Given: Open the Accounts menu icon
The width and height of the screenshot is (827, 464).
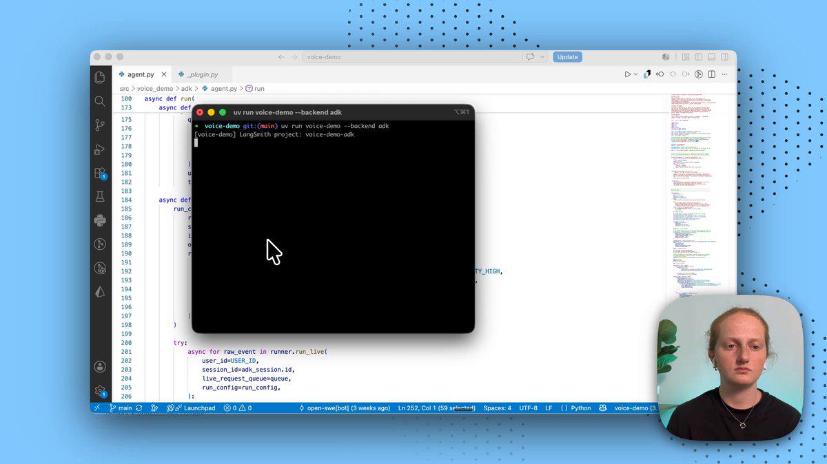Looking at the screenshot, I should pyautogui.click(x=100, y=366).
